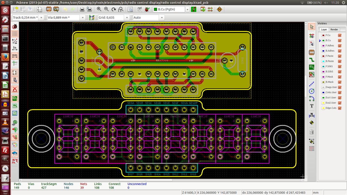Open the active layer B.Cu dropdown
347x195 pixels.
tap(187, 9)
